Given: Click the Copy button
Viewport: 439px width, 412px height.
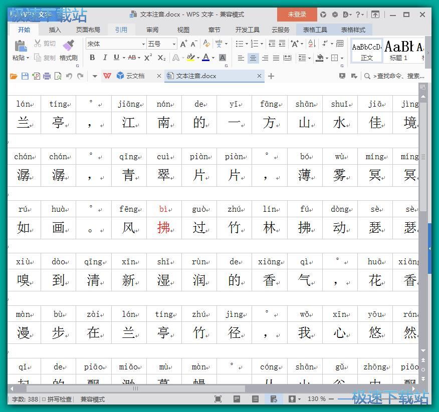Looking at the screenshot, I should 45,58.
